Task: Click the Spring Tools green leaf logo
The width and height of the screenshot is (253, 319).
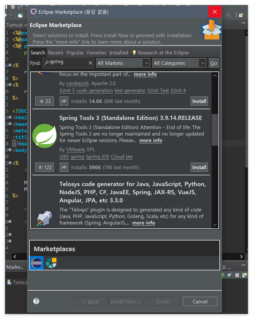Action: pyautogui.click(x=44, y=136)
